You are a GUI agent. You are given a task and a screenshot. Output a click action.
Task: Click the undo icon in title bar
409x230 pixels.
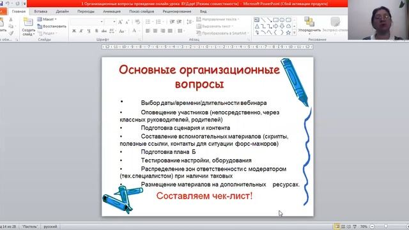[7, 4]
